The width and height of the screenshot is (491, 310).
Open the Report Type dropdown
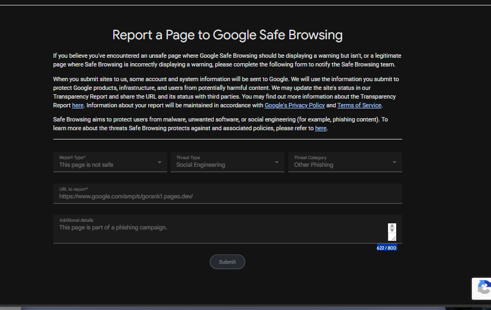point(110,162)
